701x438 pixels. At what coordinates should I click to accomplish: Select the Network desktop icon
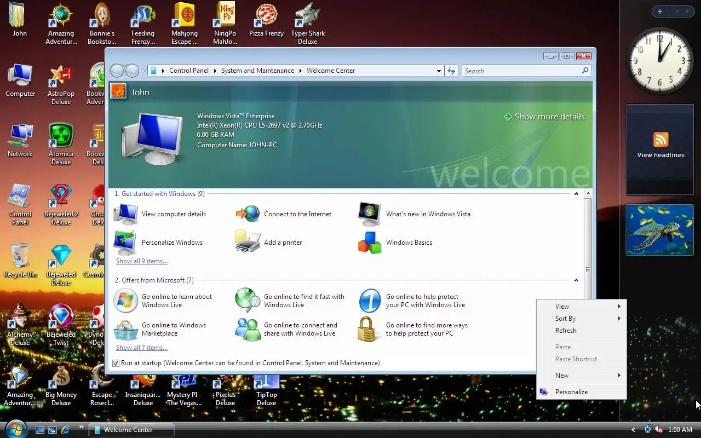pos(20,141)
